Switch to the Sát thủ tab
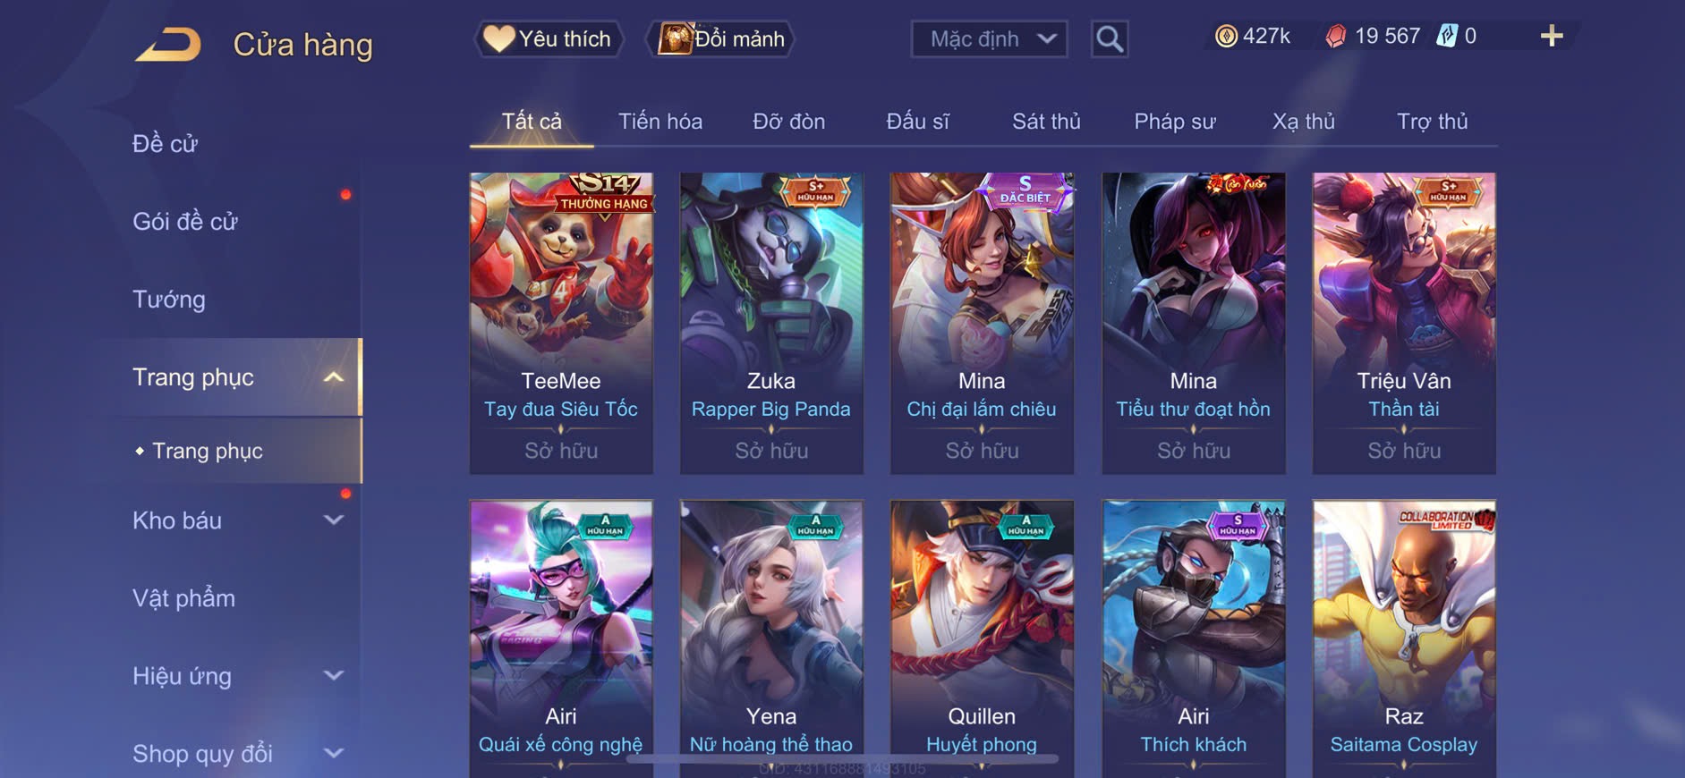This screenshot has height=778, width=1685. (1046, 122)
